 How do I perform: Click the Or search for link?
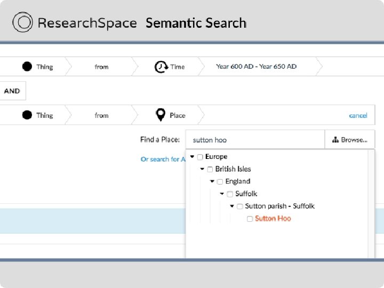pyautogui.click(x=162, y=159)
